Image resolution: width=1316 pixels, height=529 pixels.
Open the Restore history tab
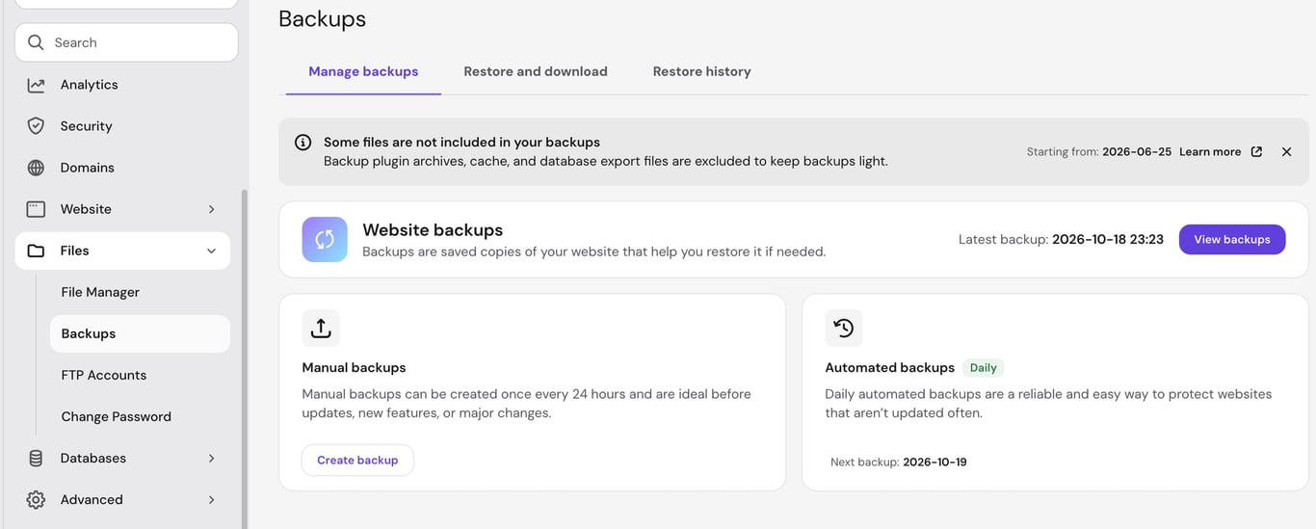pyautogui.click(x=701, y=71)
